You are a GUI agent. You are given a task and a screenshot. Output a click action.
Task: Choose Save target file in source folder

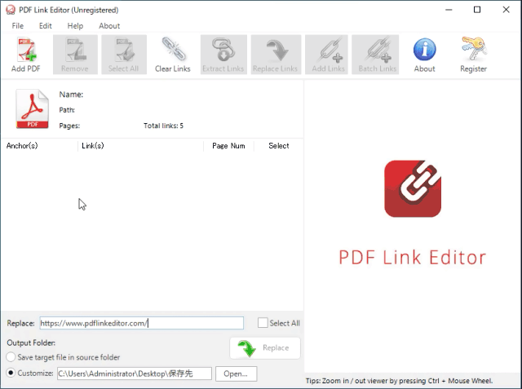(x=11, y=357)
